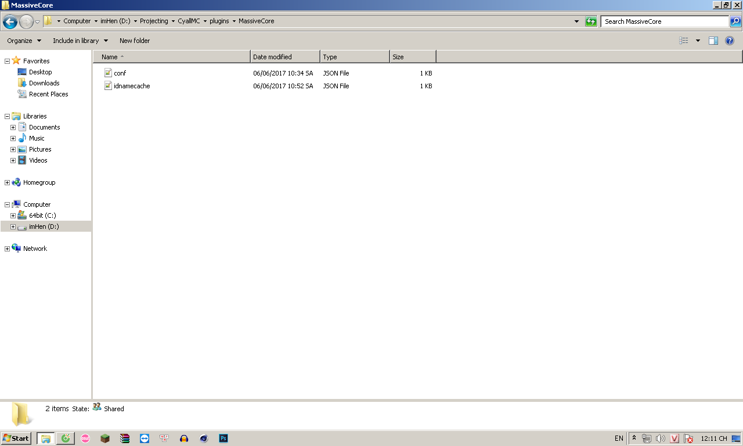Go to CyallMC breadcrumb folder
Image resolution: width=743 pixels, height=446 pixels.
[x=189, y=21]
